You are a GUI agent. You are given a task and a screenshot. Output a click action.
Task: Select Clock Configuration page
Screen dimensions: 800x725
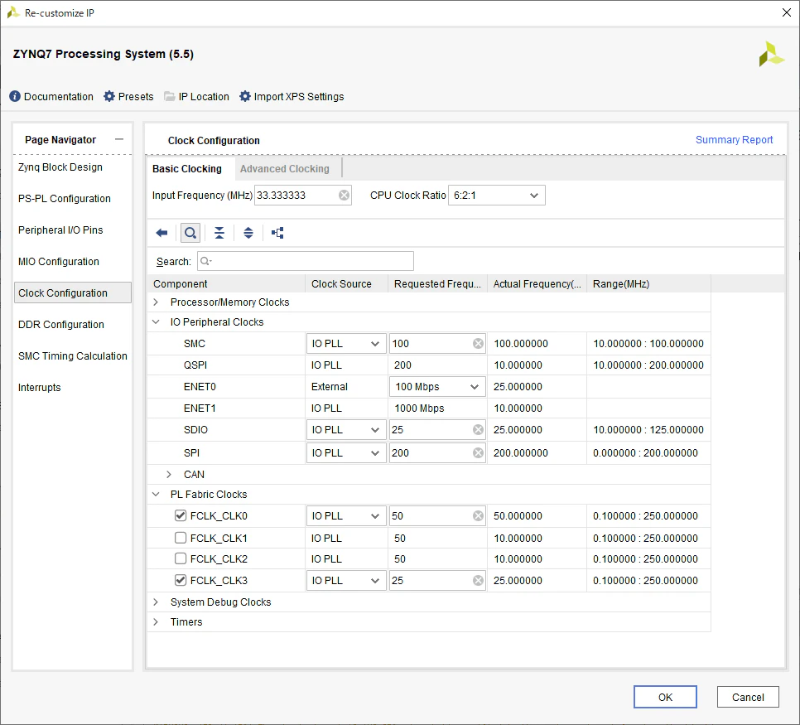coord(72,292)
